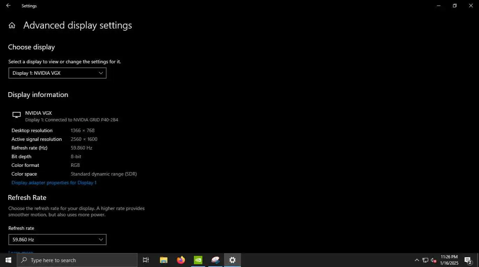The height and width of the screenshot is (267, 479).
Task: Open Display adapter properties for Display 1
Action: click(x=54, y=183)
